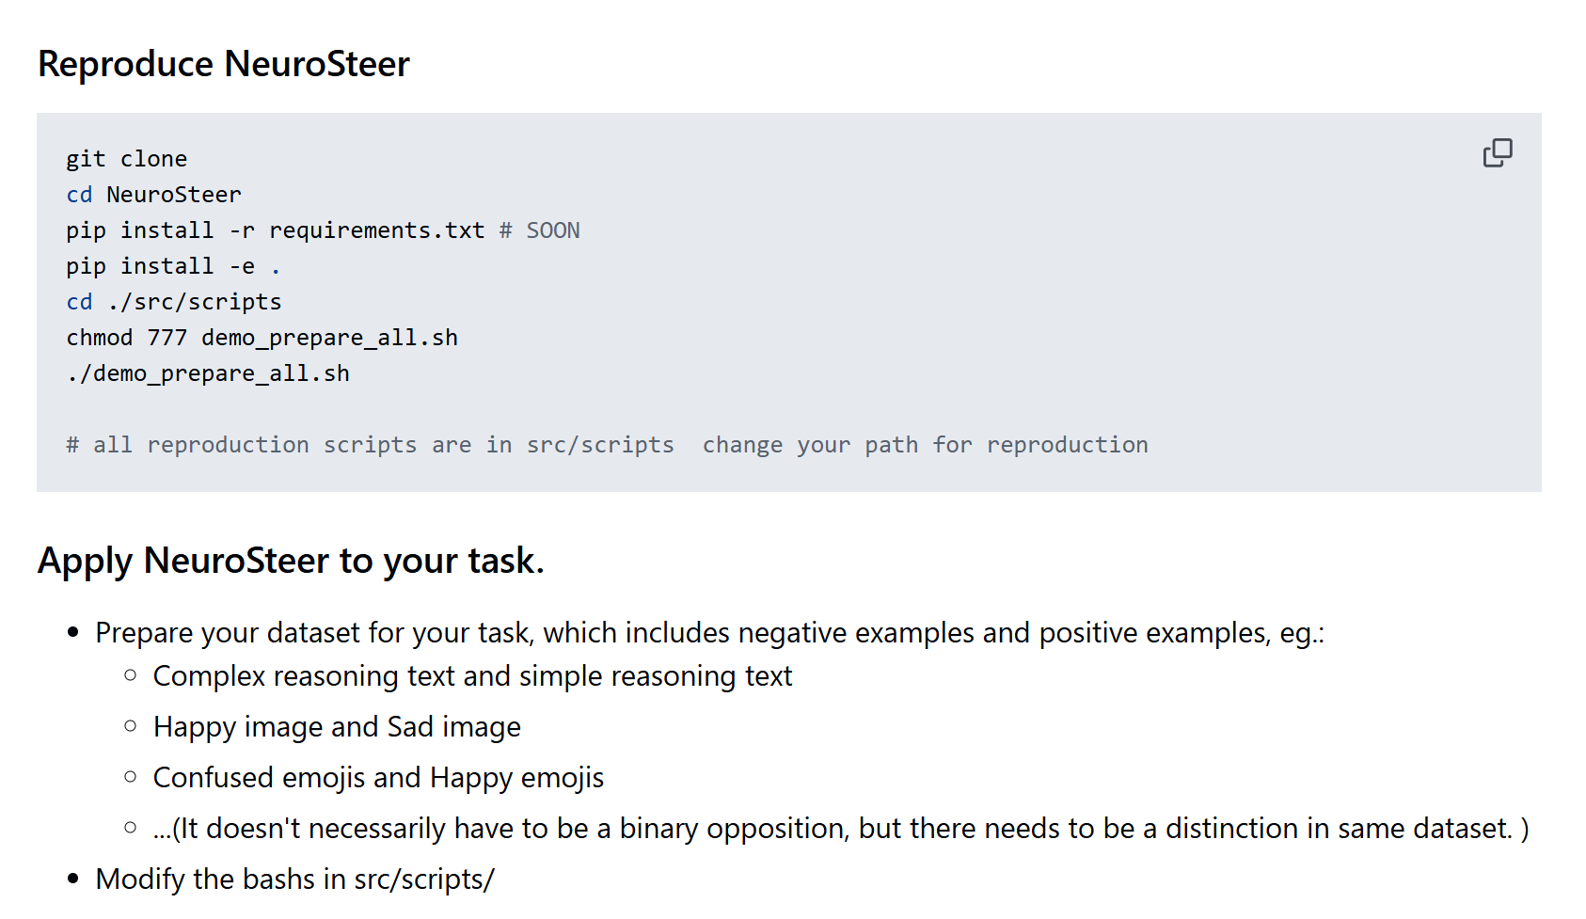The height and width of the screenshot is (919, 1586).
Task: Click the "# SOON" code comment
Action: tap(540, 230)
